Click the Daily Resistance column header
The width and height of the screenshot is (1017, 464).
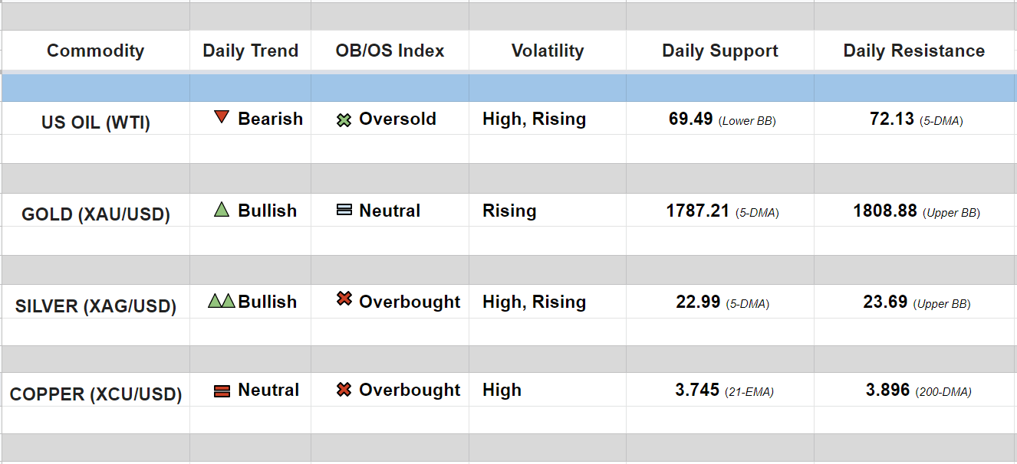[x=914, y=51]
